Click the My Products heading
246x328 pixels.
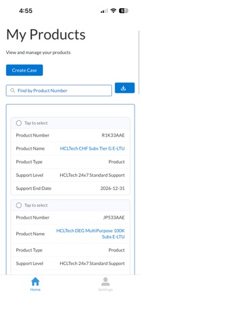46,35
